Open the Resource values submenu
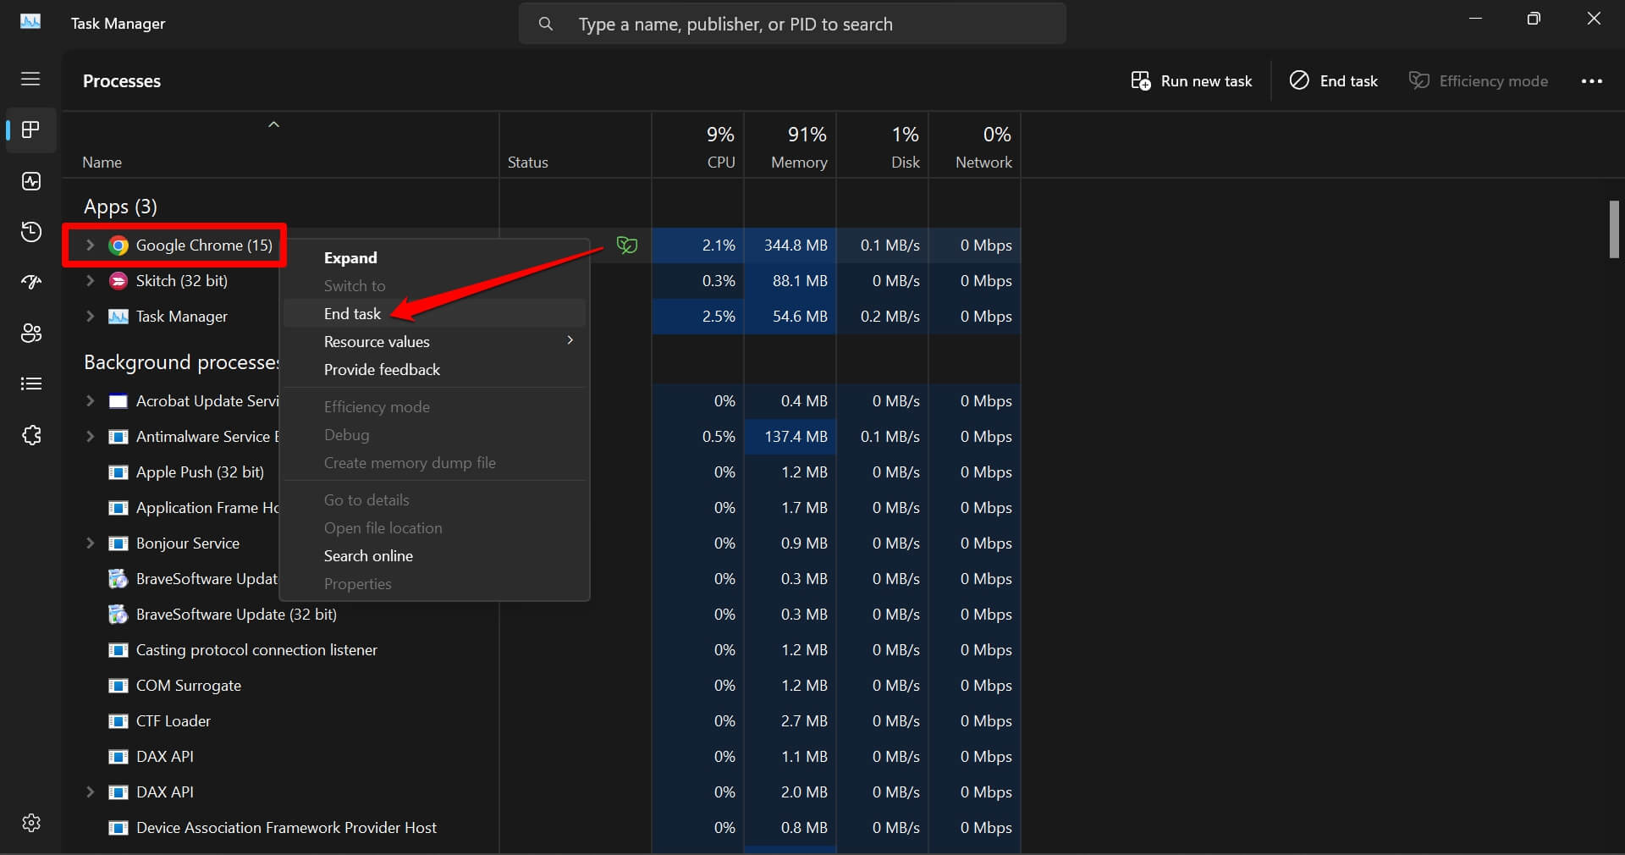Screen dimensions: 1625x855 pos(377,342)
